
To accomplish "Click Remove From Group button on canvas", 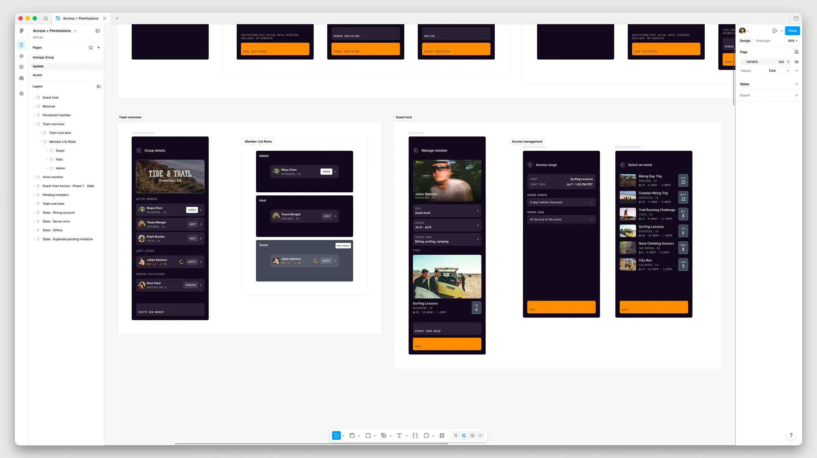I will tap(447, 328).
